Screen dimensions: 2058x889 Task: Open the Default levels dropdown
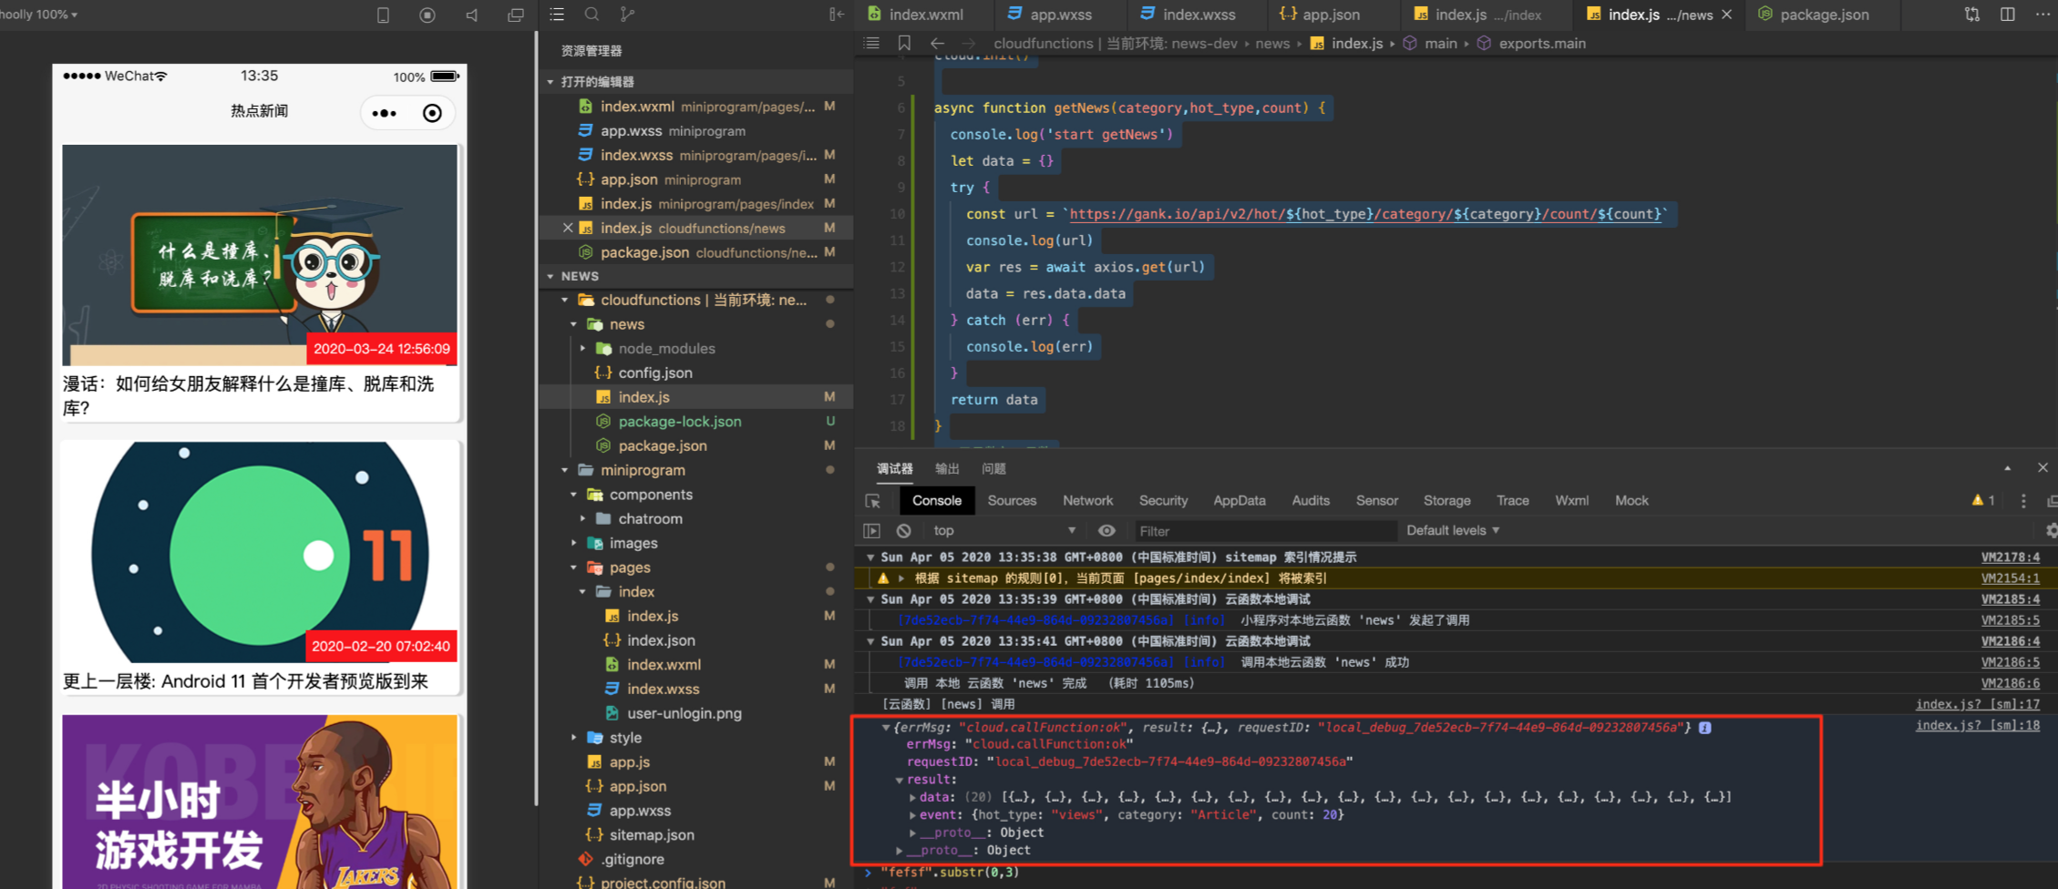1453,530
